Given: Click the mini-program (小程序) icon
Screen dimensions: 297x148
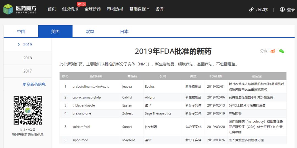Looking at the screenshot, I should [x=251, y=9].
